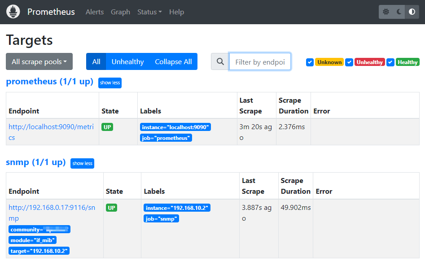Click the search magnifier icon

pyautogui.click(x=220, y=62)
